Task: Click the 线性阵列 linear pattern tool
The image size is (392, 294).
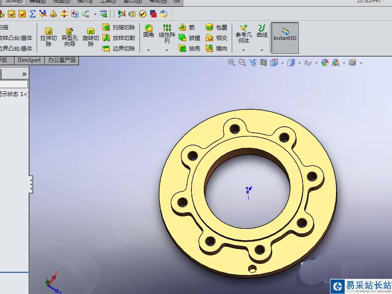Action: (x=167, y=34)
